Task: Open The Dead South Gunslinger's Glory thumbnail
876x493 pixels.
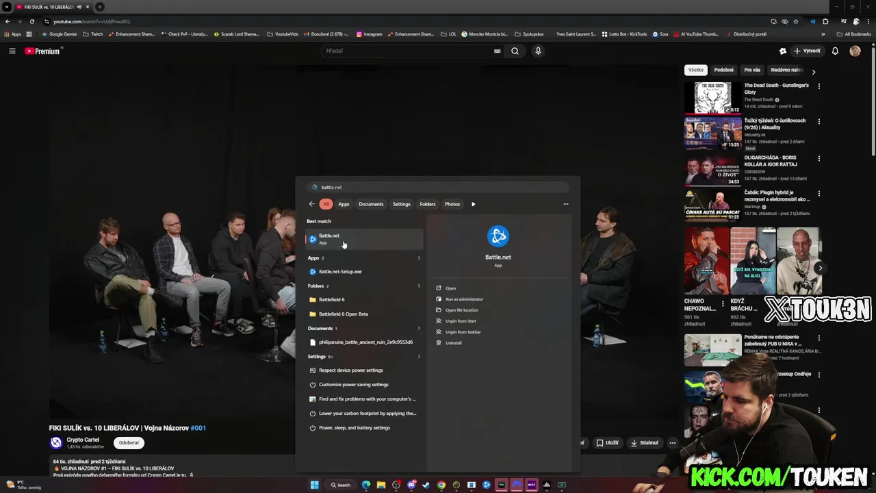Action: pyautogui.click(x=712, y=98)
